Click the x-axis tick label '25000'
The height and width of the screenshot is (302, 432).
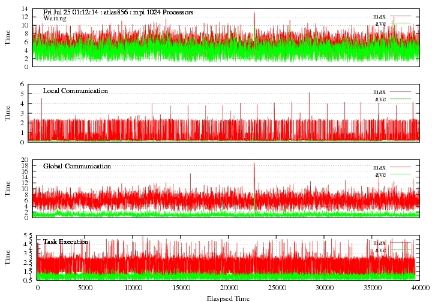tap(277, 288)
